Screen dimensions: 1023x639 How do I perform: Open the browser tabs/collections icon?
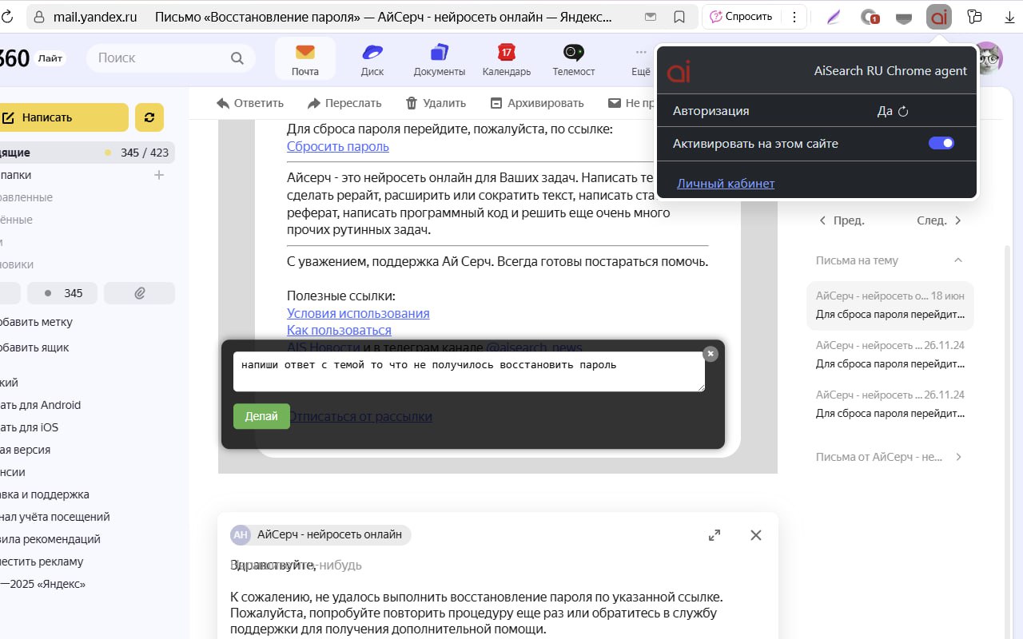[974, 17]
